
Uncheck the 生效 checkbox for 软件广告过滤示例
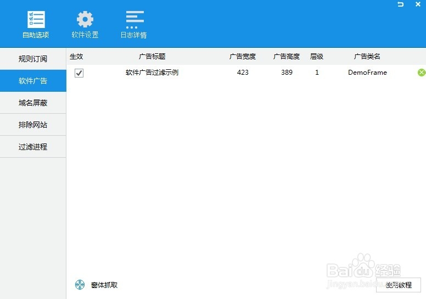point(79,73)
